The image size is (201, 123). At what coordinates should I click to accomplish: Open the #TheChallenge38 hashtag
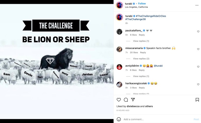(x=136, y=19)
